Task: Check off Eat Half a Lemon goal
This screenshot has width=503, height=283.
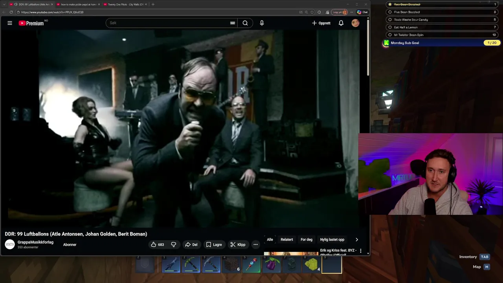Action: pos(390,27)
